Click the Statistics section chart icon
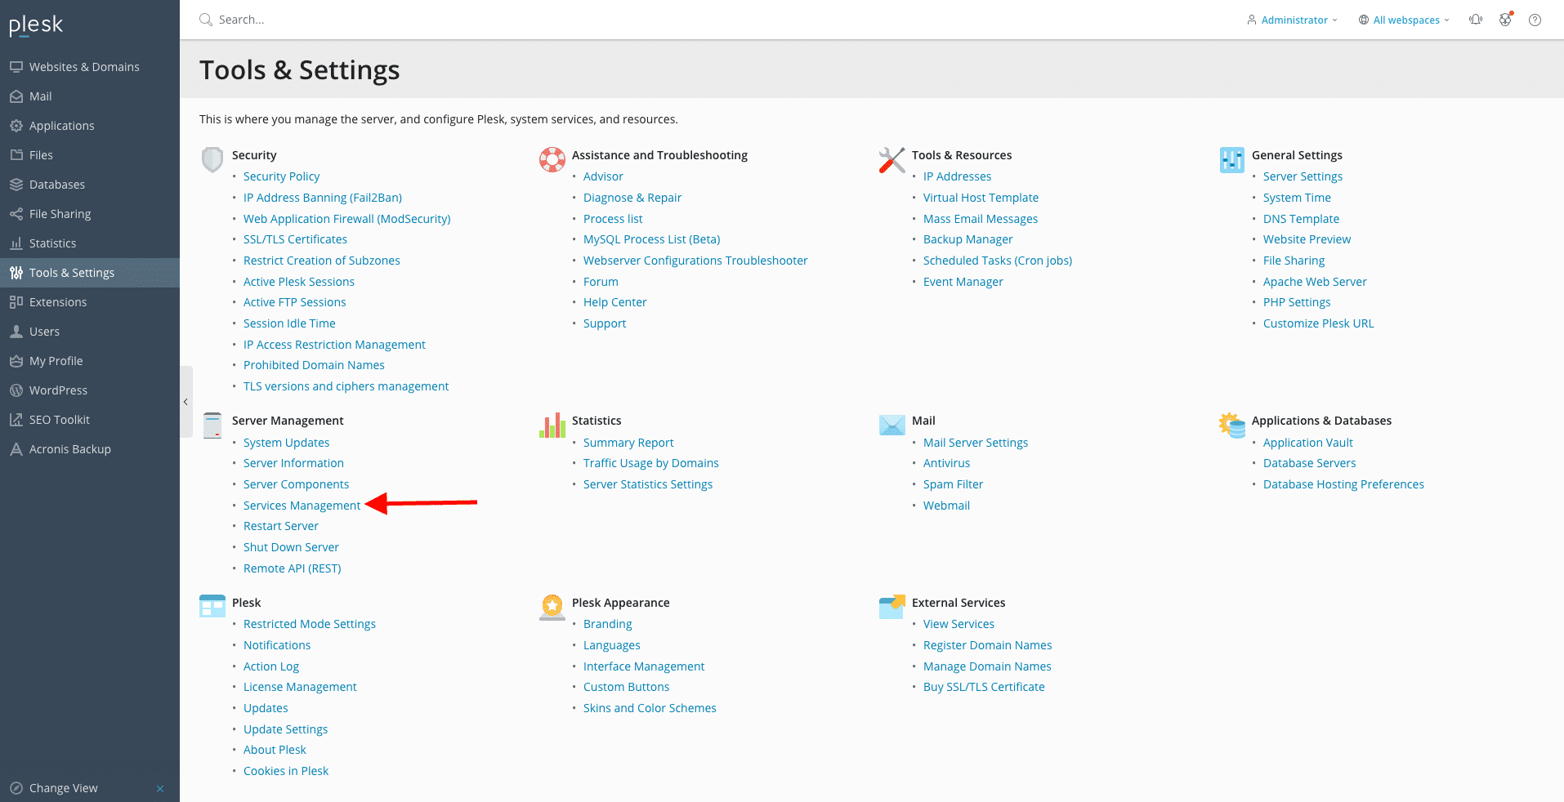Image resolution: width=1564 pixels, height=802 pixels. (x=552, y=425)
